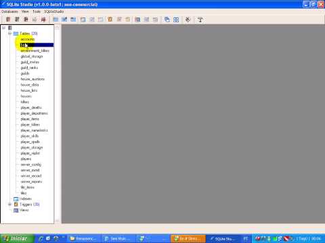
Task: Click the New index toolbar icon
Action: point(83,20)
